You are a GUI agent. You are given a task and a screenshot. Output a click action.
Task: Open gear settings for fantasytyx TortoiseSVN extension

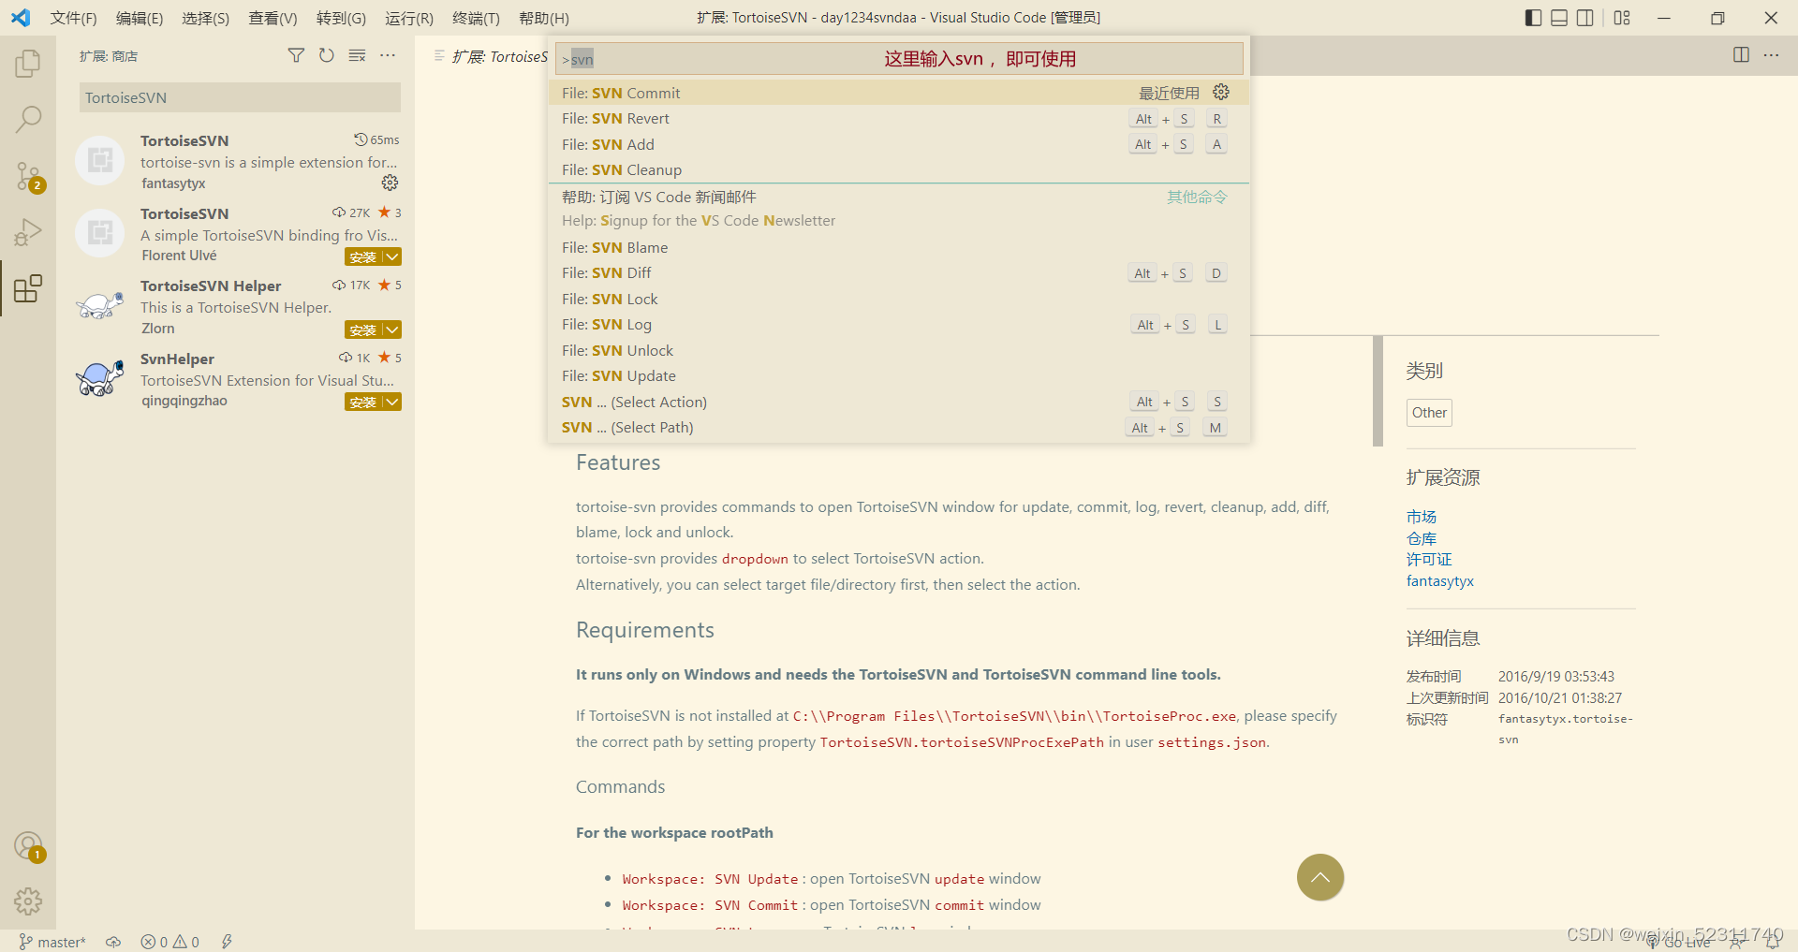391,183
